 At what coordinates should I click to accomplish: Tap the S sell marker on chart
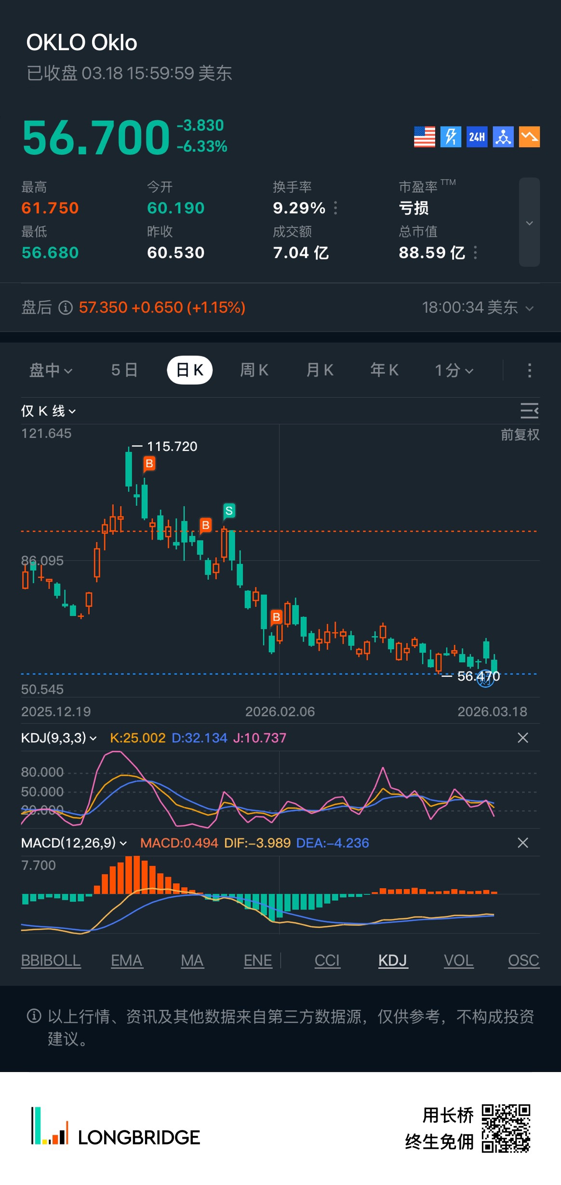tap(229, 511)
